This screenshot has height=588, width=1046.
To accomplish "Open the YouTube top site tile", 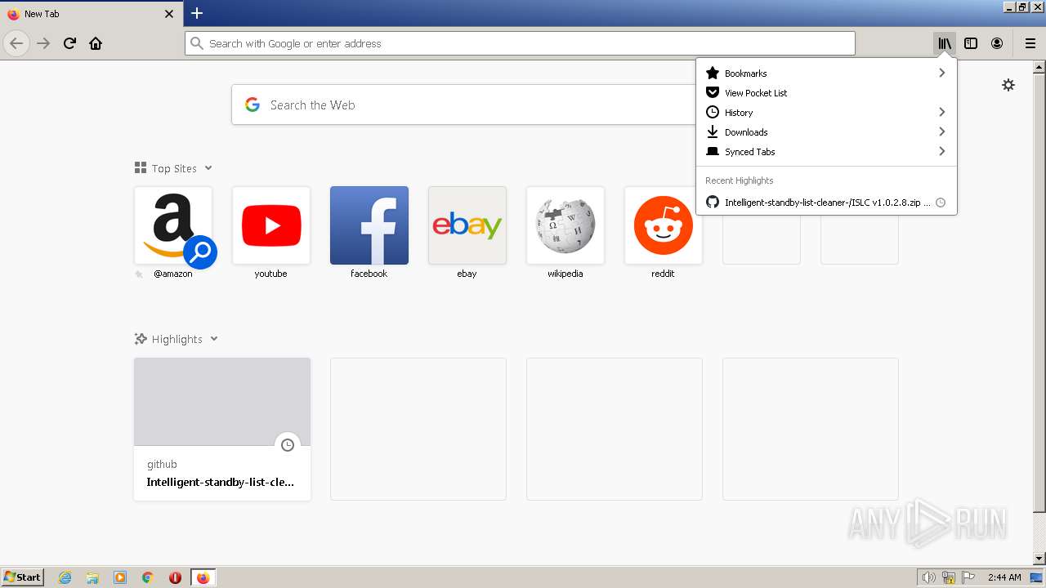I will (271, 225).
